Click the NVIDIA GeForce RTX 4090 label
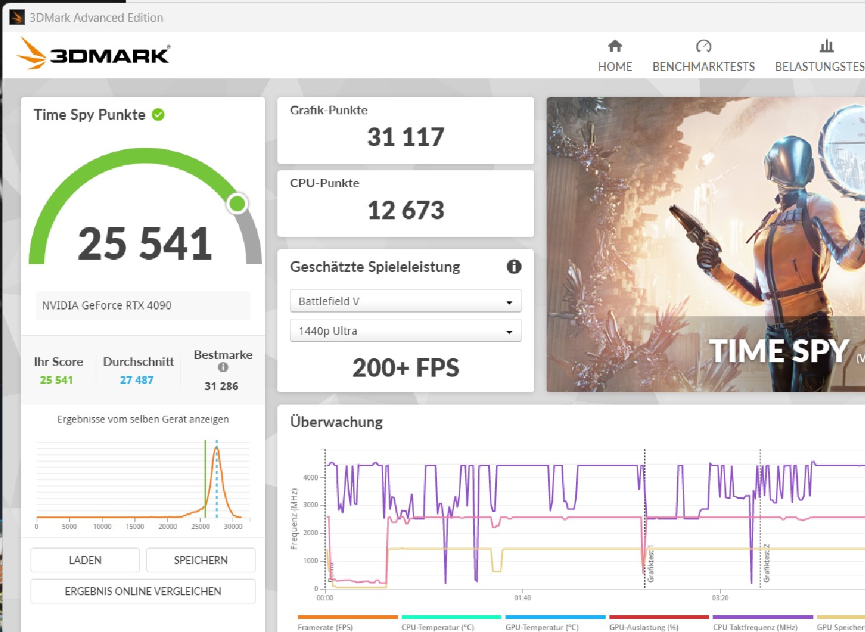The height and width of the screenshot is (632, 865). tap(107, 305)
